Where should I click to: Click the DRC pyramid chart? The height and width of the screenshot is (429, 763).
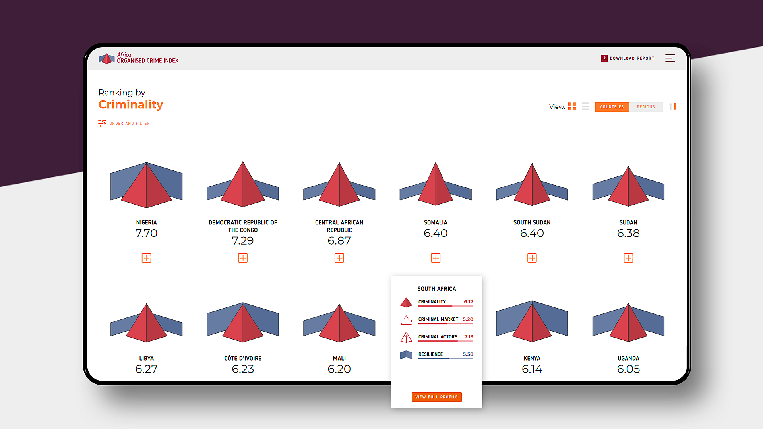pyautogui.click(x=243, y=184)
